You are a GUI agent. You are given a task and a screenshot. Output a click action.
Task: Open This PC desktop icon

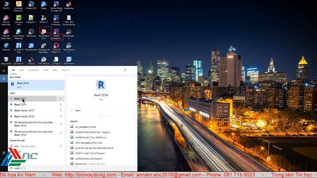pos(6,5)
